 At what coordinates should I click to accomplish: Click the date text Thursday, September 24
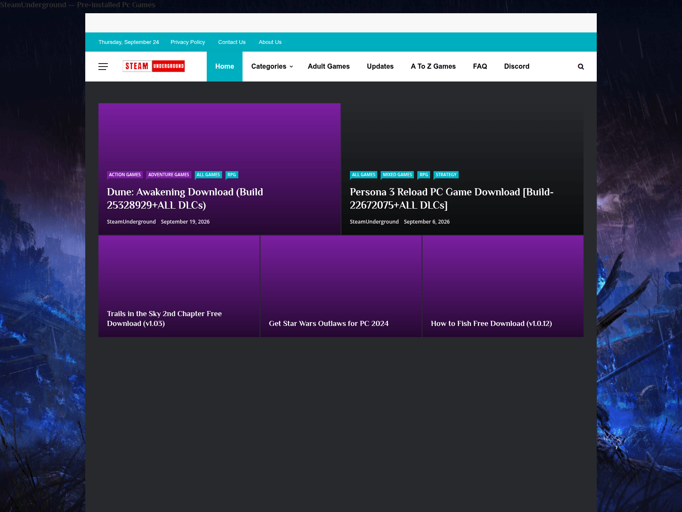tap(129, 42)
